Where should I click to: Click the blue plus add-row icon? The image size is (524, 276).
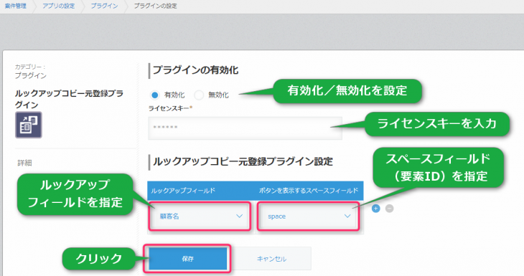[375, 209]
